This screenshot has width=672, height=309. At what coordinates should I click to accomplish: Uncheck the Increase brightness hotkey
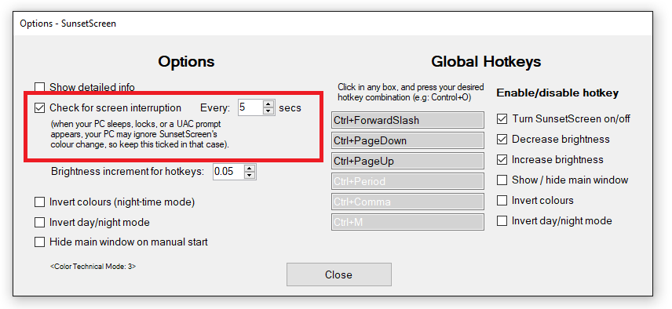point(502,160)
